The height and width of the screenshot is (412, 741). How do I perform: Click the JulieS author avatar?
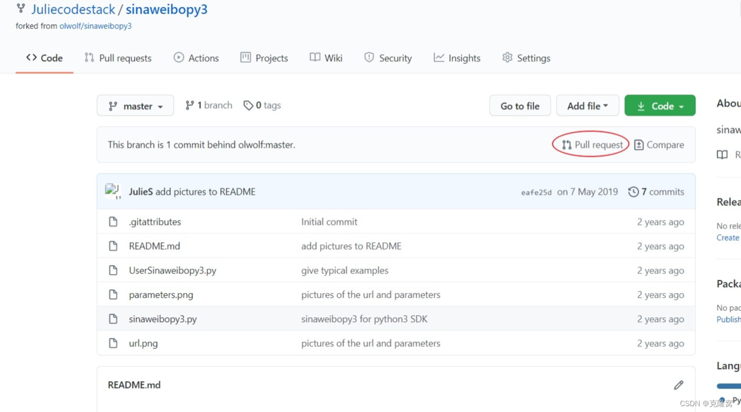coord(113,191)
